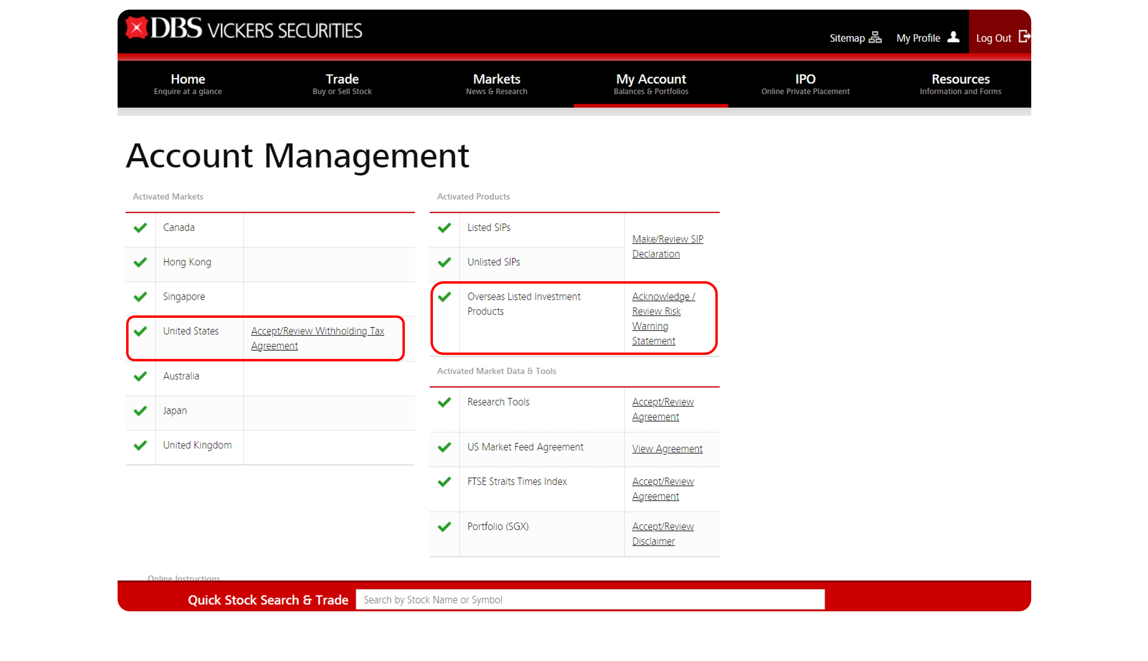Image resolution: width=1148 pixels, height=661 pixels.
Task: Click green checkmark beside Singapore
Action: (x=140, y=296)
